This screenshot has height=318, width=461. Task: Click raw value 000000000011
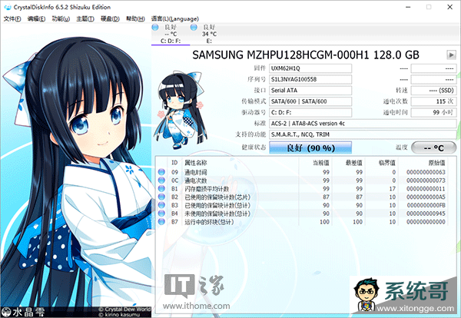(426, 188)
